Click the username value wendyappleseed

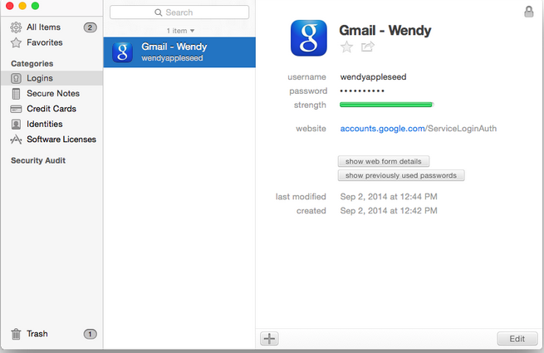(373, 77)
